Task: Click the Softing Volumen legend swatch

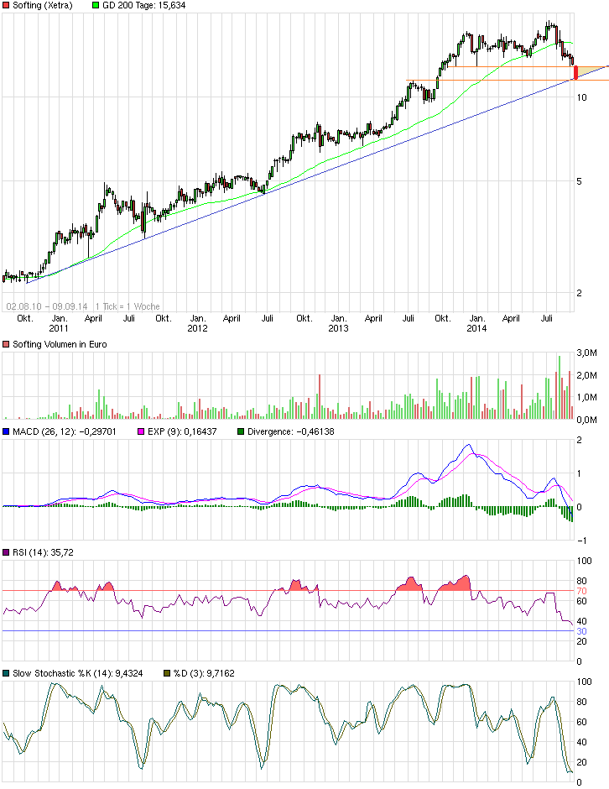Action: point(6,345)
